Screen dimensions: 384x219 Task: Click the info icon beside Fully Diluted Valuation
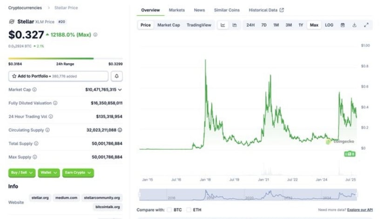click(x=55, y=103)
